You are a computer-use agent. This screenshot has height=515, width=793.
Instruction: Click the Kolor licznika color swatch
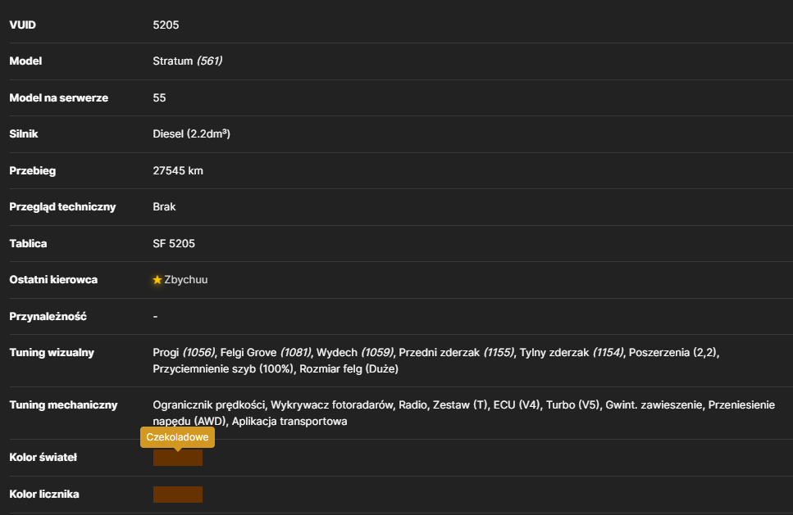tap(177, 495)
